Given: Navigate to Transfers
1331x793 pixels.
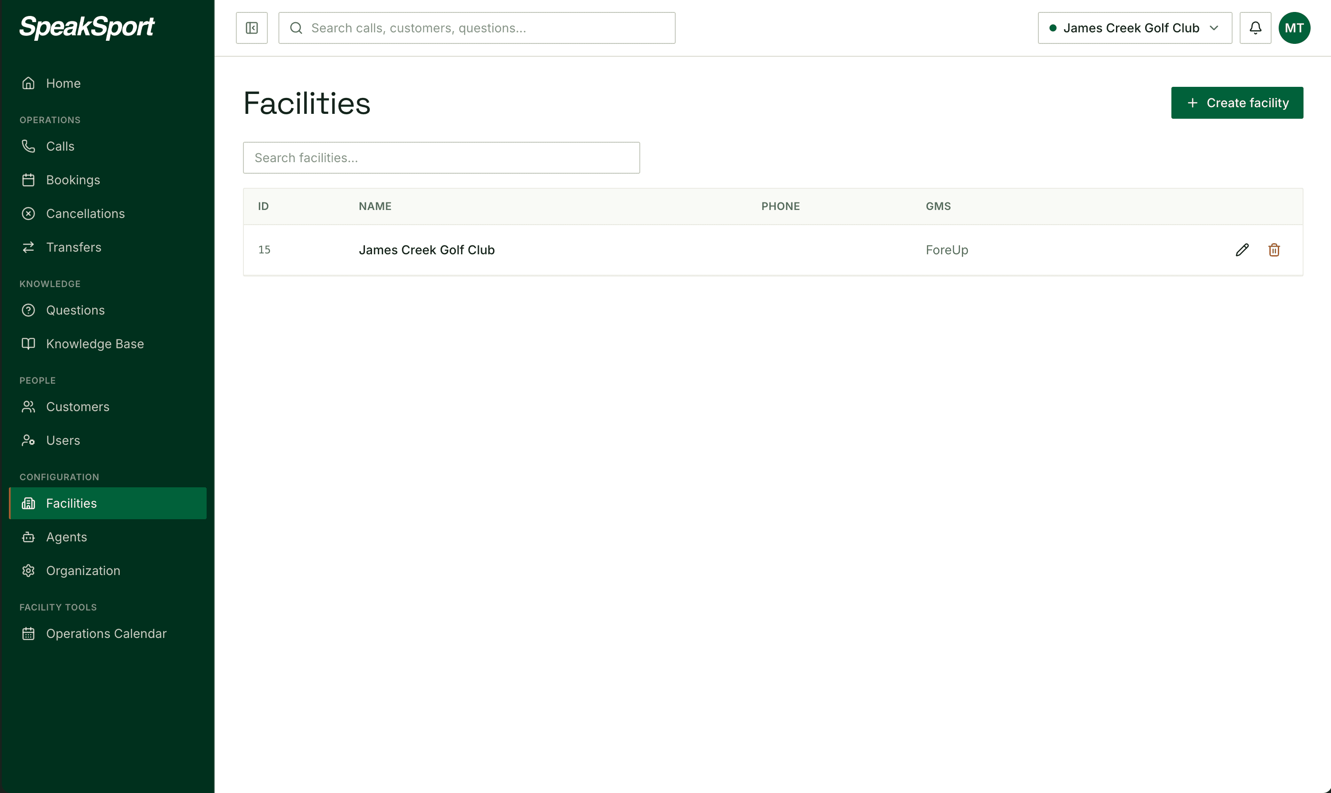Looking at the screenshot, I should coord(107,247).
